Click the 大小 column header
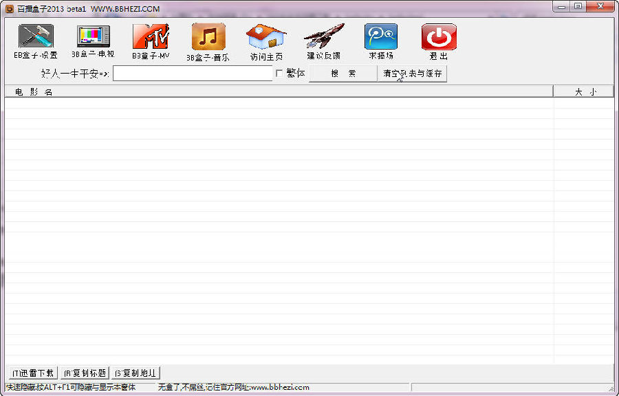 (x=584, y=91)
